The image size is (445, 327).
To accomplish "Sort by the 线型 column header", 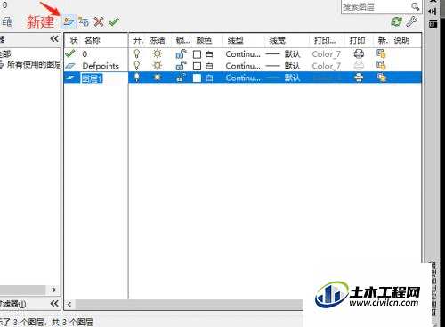I will 236,40.
